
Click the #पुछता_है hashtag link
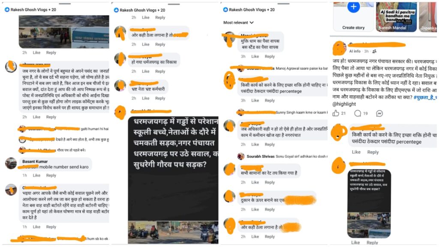425,97
